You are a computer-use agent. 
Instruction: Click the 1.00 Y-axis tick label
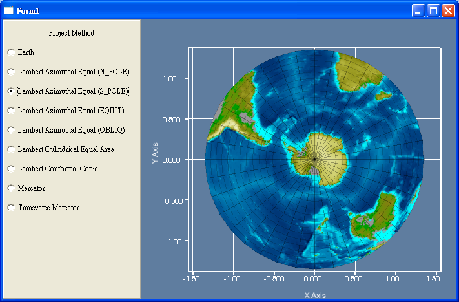click(170, 79)
